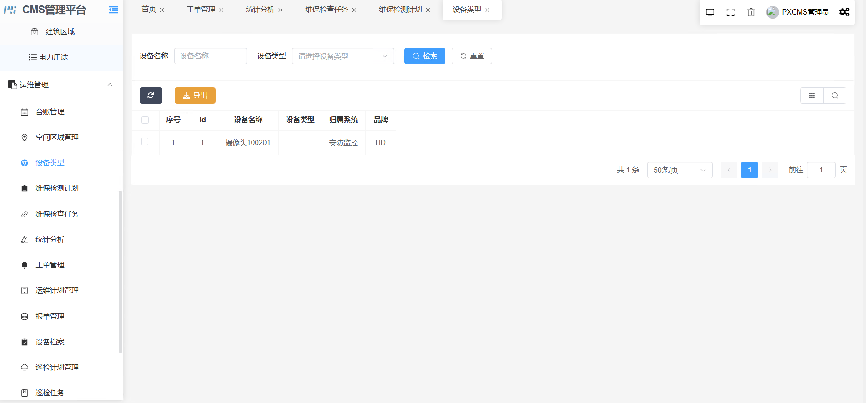Click the 摄像头100201 device name cell
The image size is (866, 403).
point(248,142)
